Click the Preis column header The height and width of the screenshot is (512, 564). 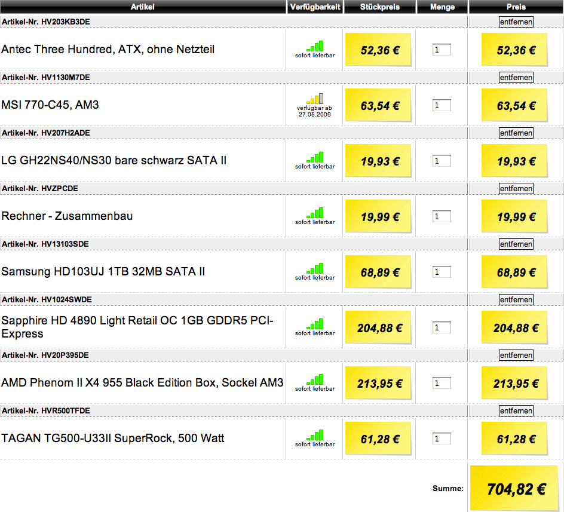[516, 7]
